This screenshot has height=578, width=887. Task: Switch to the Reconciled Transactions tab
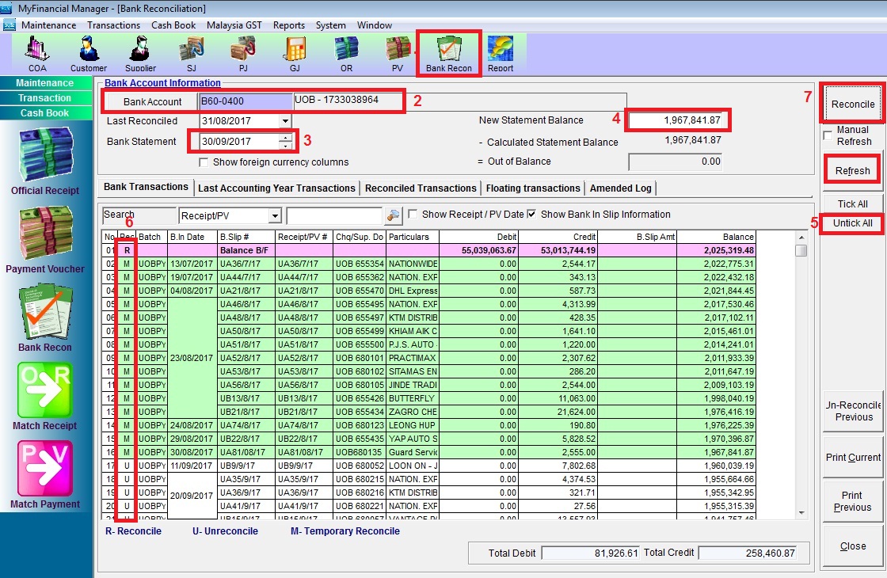click(421, 188)
